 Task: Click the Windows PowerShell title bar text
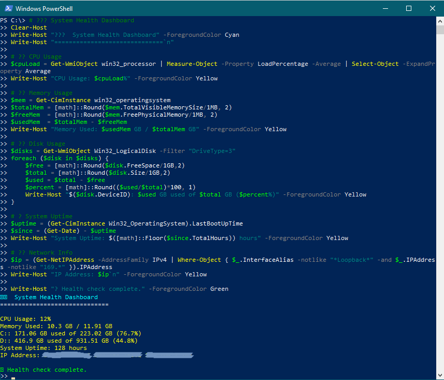click(x=44, y=9)
